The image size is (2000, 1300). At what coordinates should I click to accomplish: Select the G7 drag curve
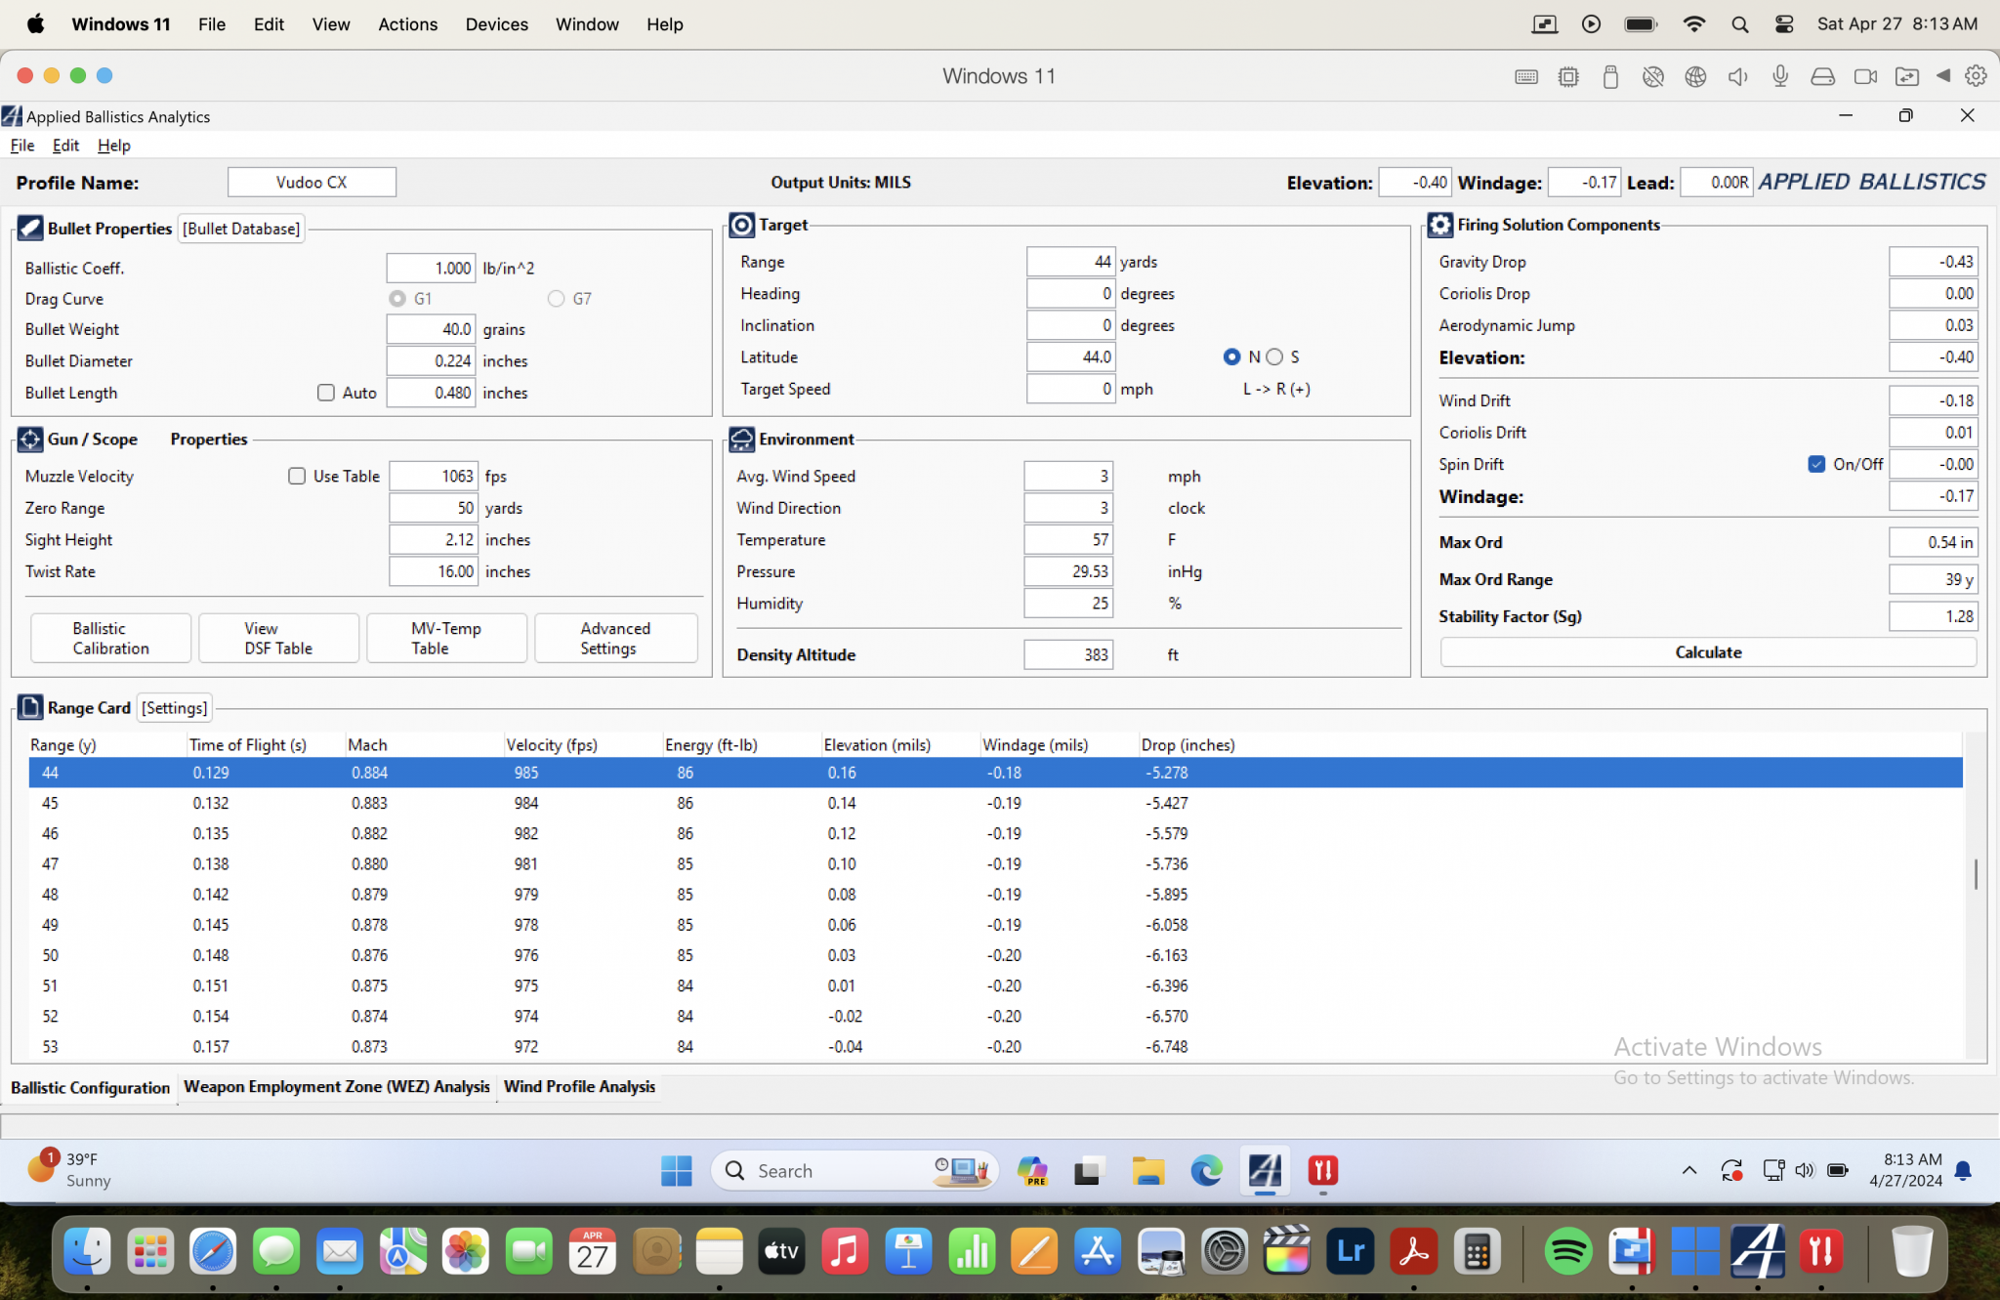click(557, 298)
